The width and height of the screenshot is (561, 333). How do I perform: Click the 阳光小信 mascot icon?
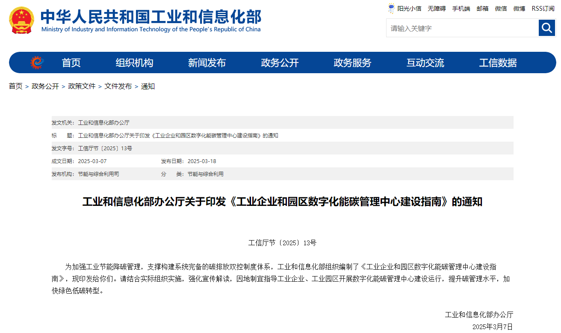(391, 8)
